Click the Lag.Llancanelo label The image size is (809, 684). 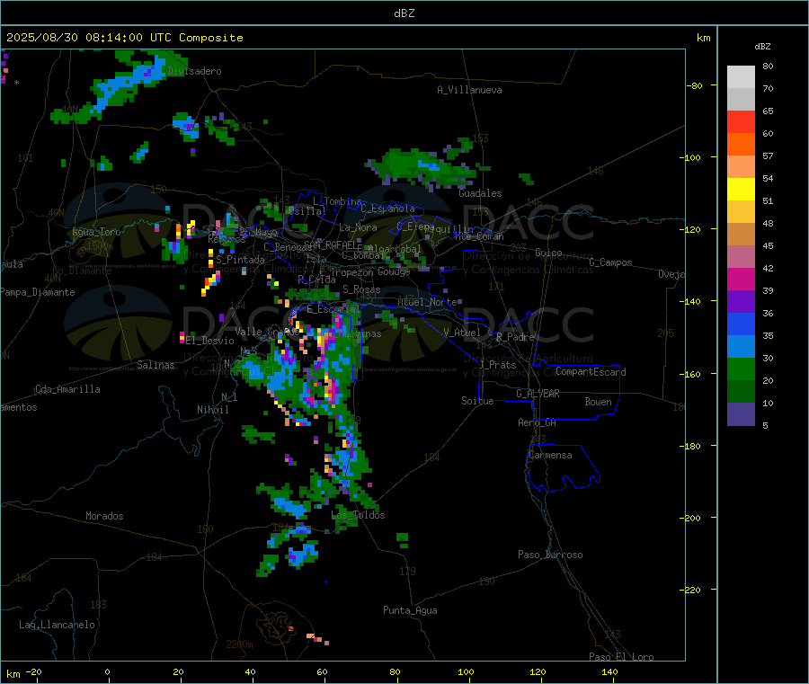click(x=57, y=625)
